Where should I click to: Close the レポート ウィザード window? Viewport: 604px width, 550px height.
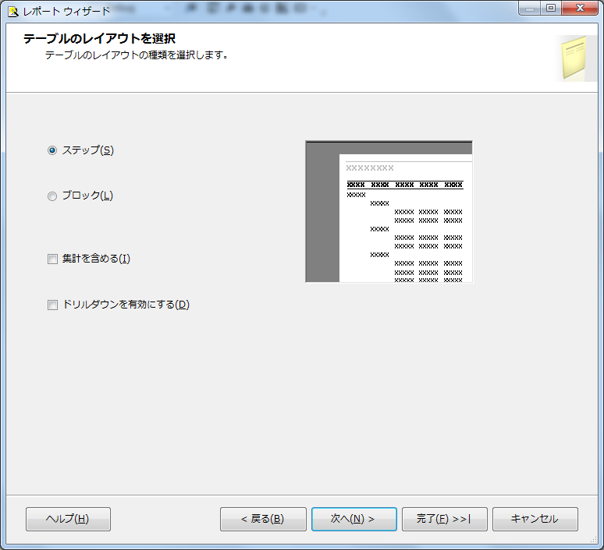pos(580,8)
